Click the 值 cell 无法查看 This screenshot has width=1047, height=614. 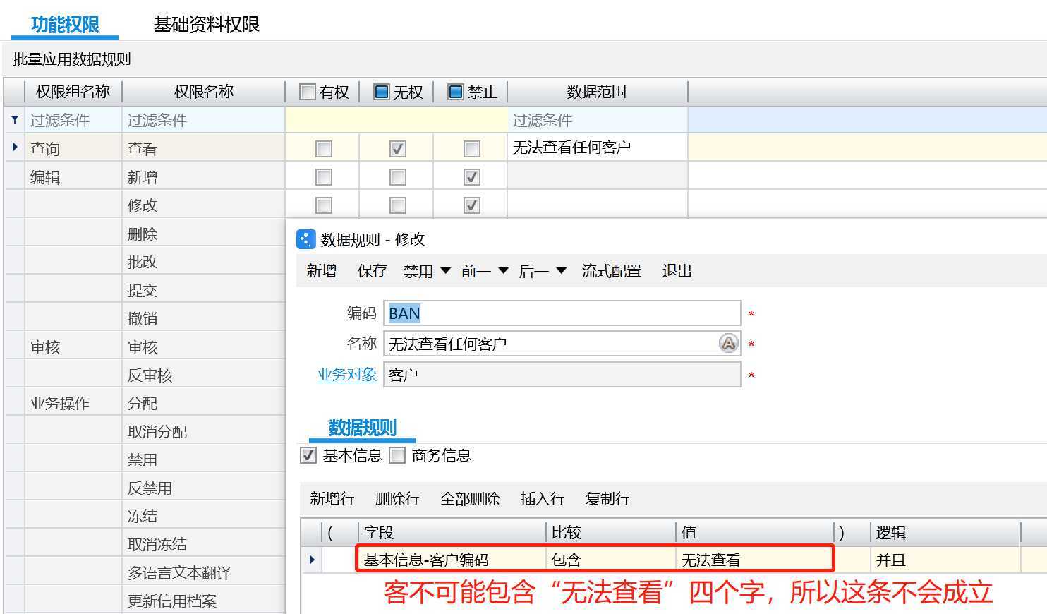755,560
